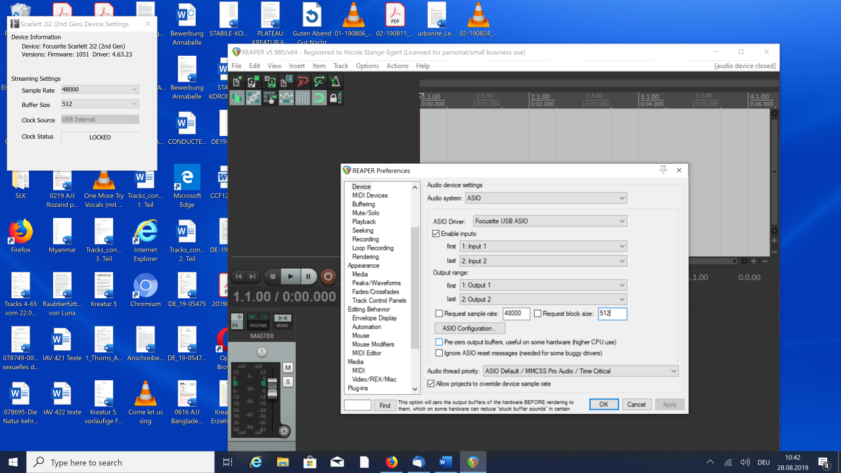The height and width of the screenshot is (473, 841).
Task: Check Pre-zero output buffers checkbox
Action: pyautogui.click(x=439, y=342)
